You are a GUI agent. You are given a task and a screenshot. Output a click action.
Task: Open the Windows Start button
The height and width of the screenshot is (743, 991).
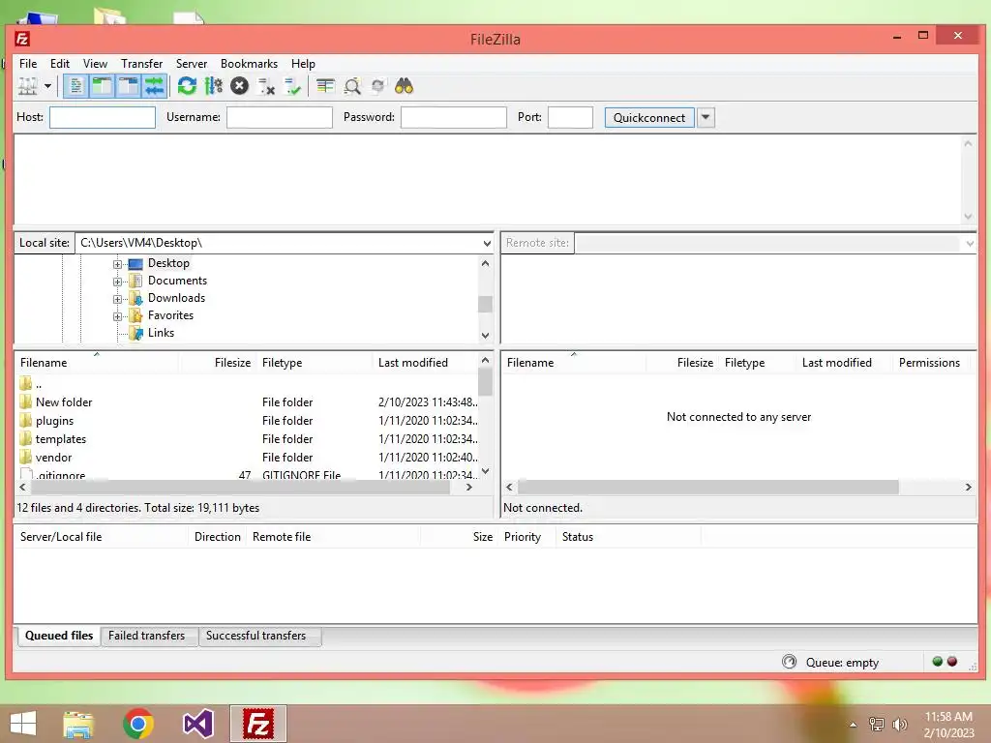click(23, 724)
